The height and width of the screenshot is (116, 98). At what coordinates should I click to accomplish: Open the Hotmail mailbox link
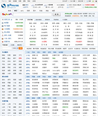pyautogui.click(x=85, y=104)
